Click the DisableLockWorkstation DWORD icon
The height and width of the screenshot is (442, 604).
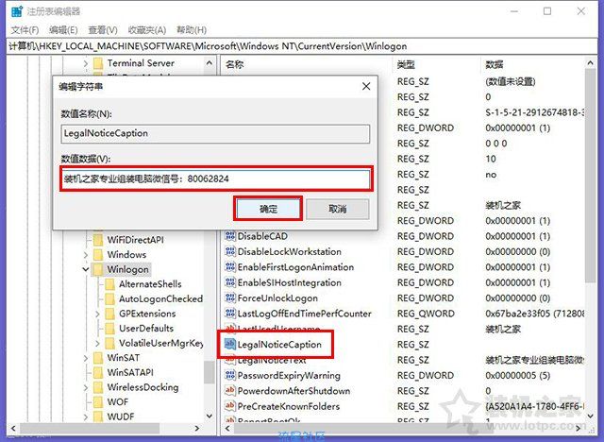coord(230,251)
